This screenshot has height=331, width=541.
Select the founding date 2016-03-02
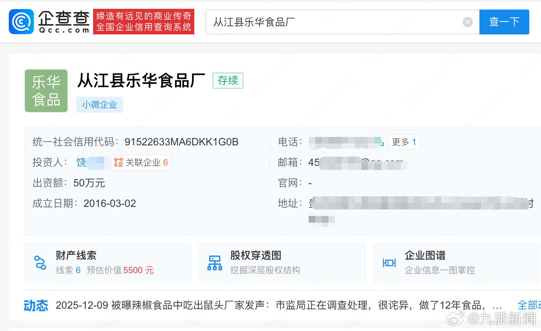(x=110, y=204)
